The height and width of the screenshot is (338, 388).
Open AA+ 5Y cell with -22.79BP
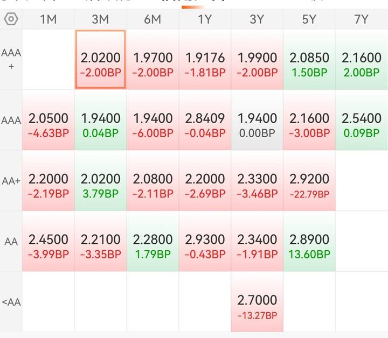click(x=309, y=181)
